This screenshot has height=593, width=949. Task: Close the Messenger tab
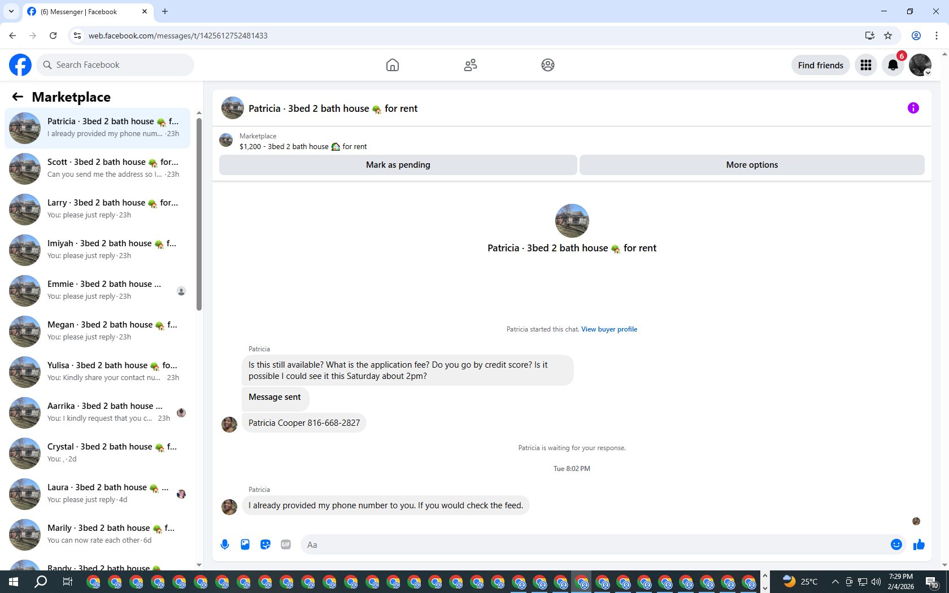pos(145,11)
